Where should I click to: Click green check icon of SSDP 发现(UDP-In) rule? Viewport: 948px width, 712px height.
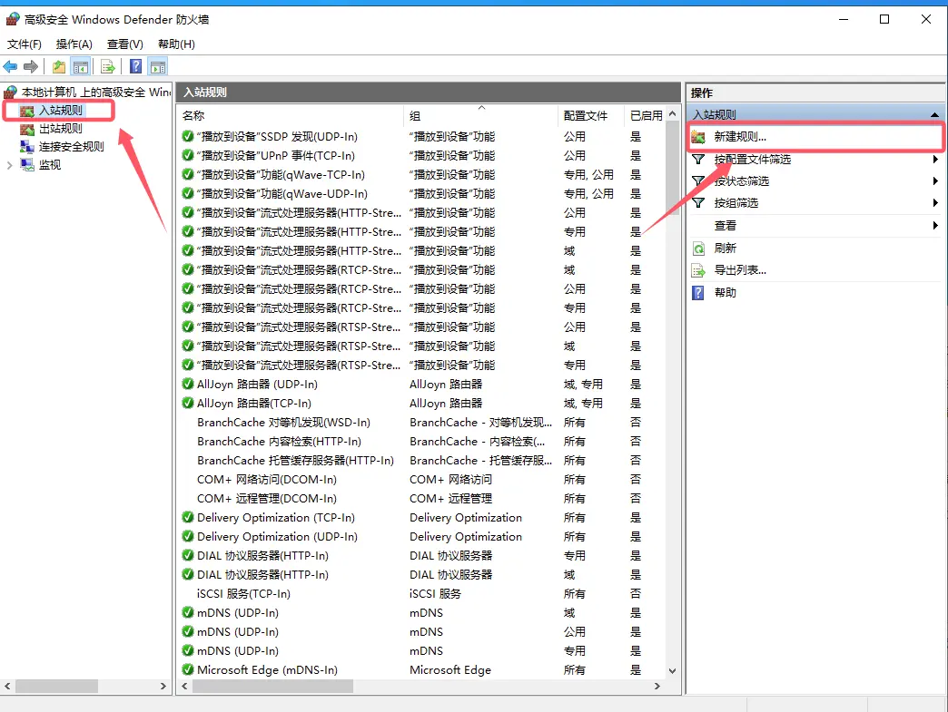[188, 136]
